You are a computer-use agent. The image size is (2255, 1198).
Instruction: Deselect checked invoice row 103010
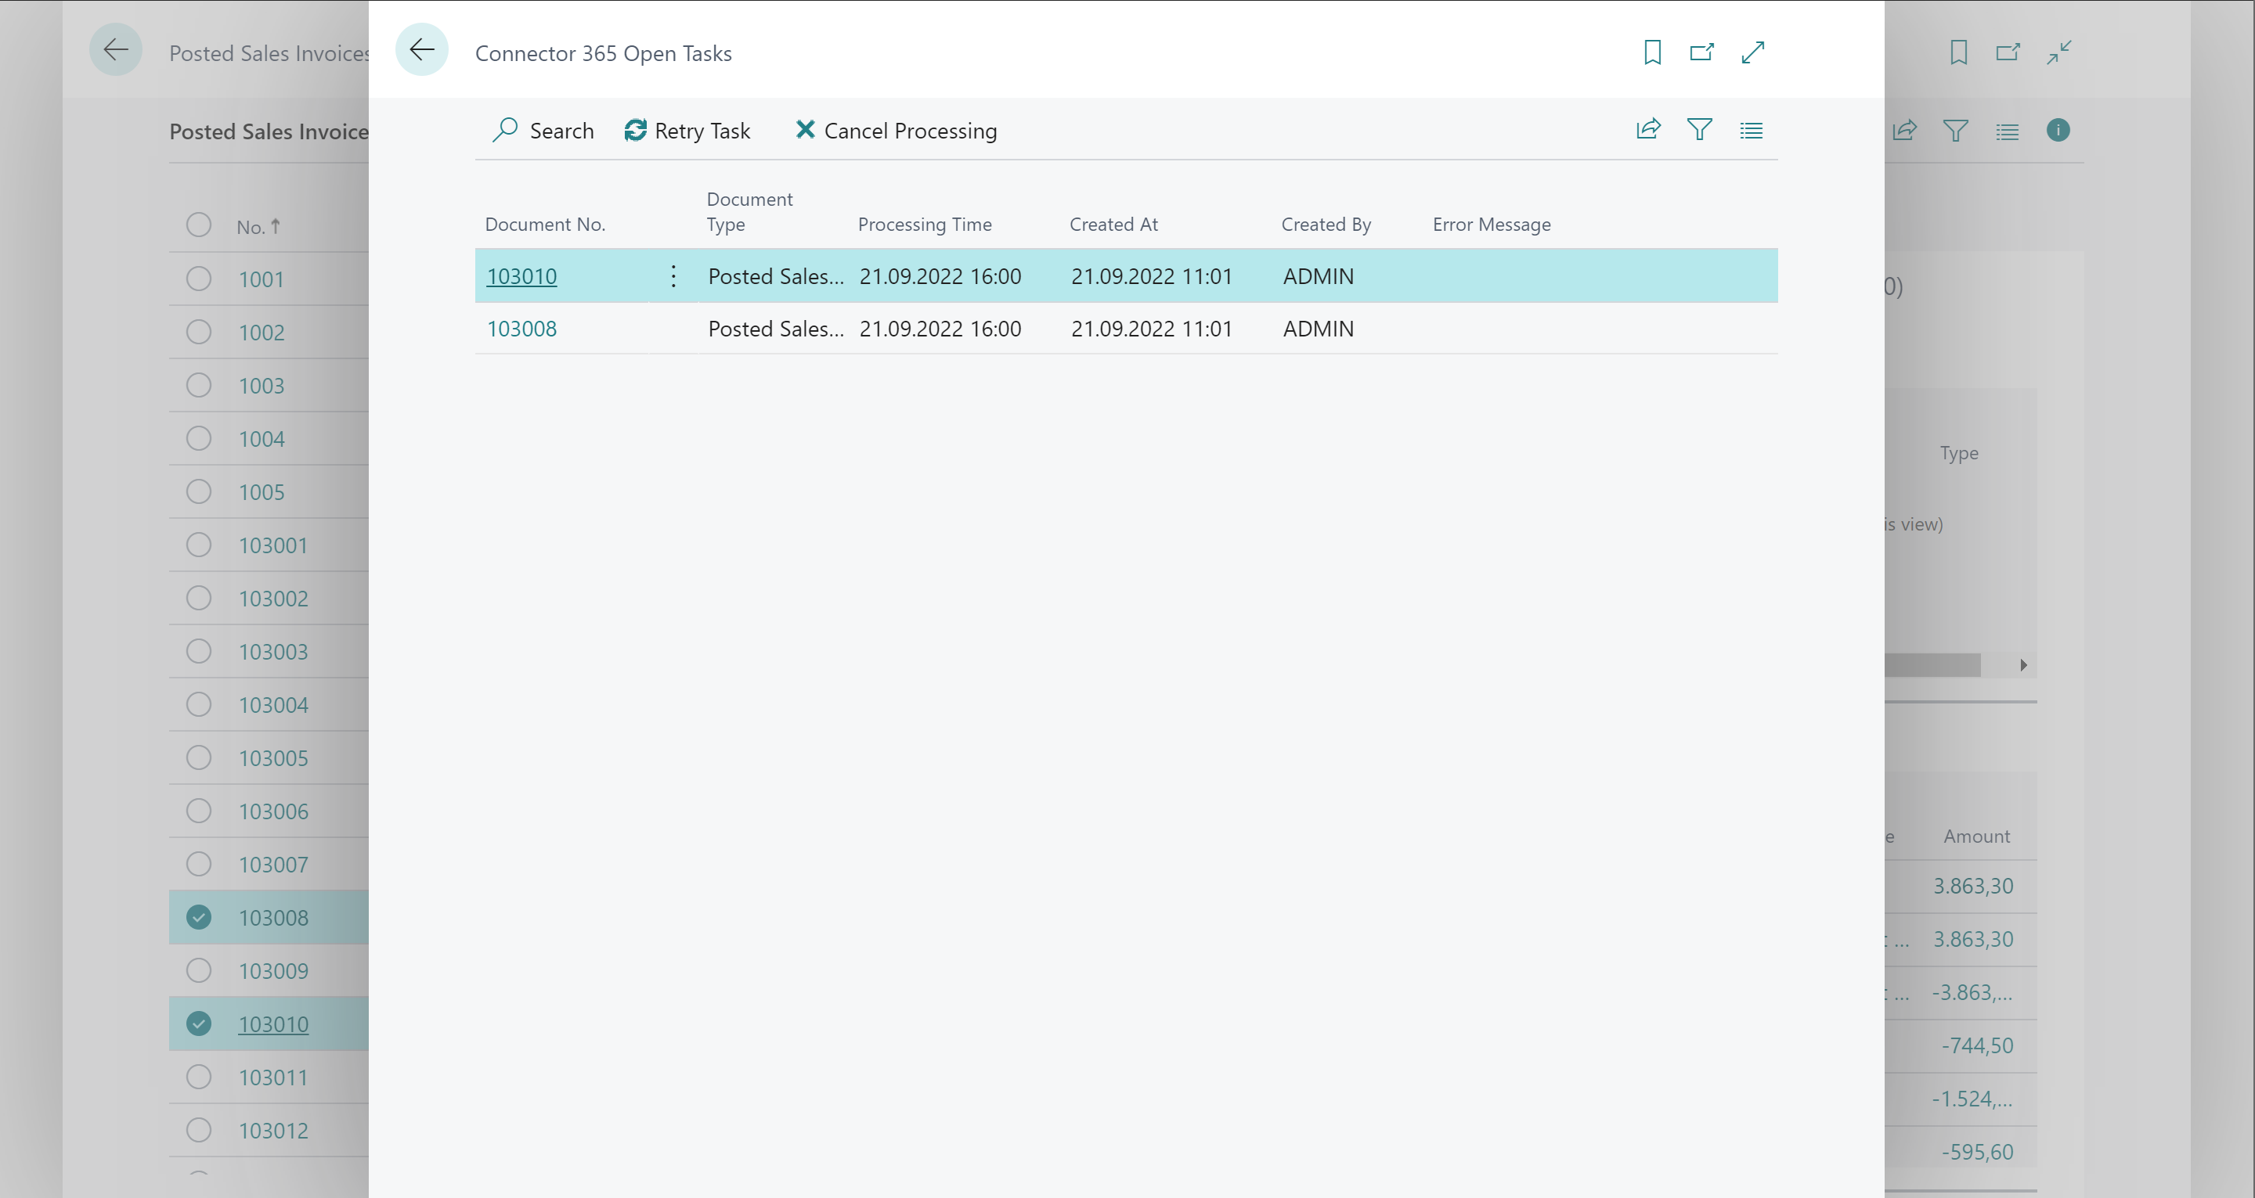(x=199, y=1024)
